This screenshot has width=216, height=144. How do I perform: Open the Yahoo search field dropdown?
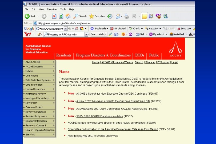pyautogui.click(x=86, y=34)
